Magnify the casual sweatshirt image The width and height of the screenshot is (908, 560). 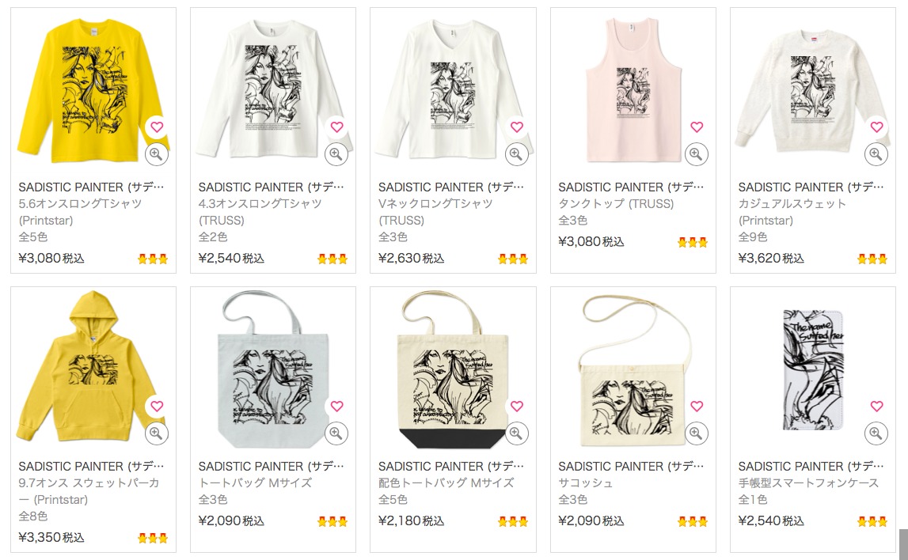click(x=876, y=154)
